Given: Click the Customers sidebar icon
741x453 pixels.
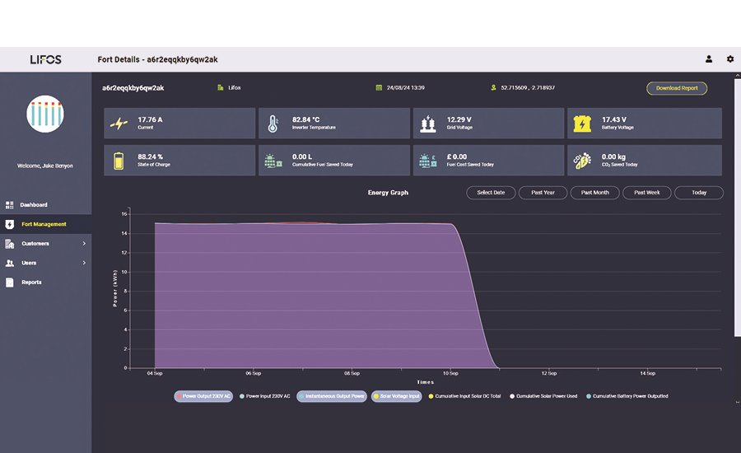Looking at the screenshot, I should [9, 244].
